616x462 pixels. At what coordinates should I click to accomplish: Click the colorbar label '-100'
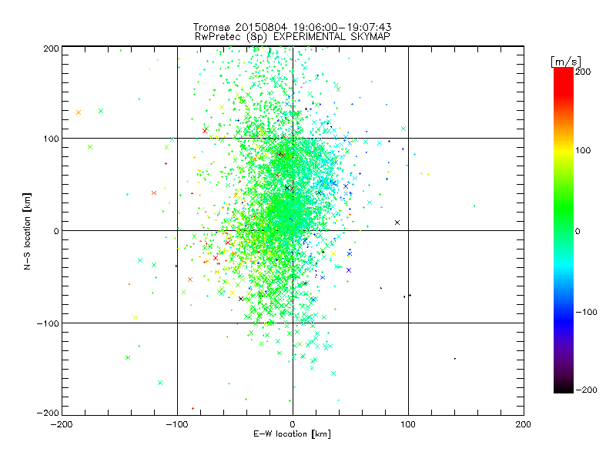click(x=586, y=312)
